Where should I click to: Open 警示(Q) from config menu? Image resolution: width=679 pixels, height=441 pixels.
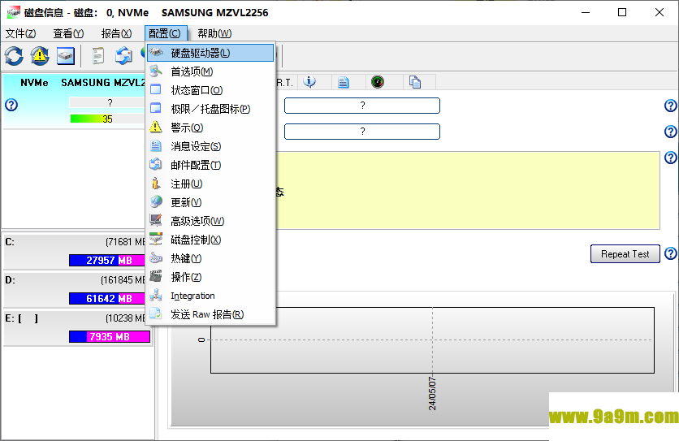point(210,128)
